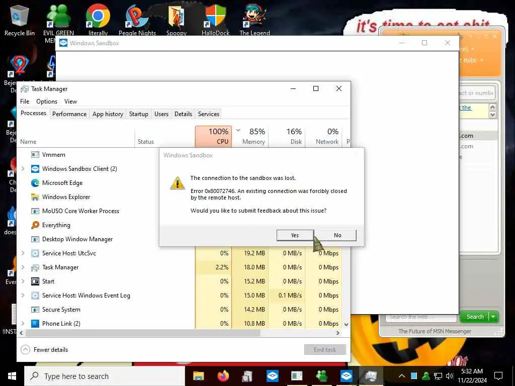
Task: Open File Explorer from the taskbar
Action: [x=198, y=376]
